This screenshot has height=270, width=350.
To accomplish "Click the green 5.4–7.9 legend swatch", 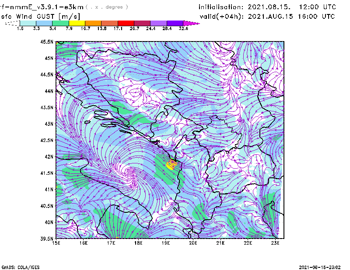I will [60, 23].
